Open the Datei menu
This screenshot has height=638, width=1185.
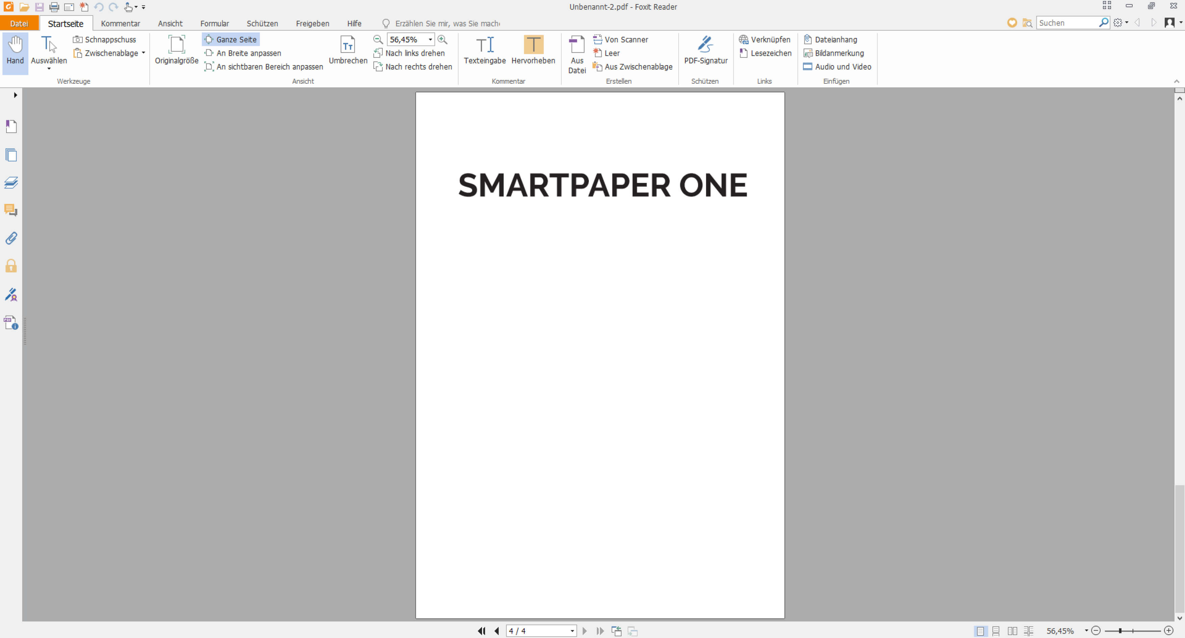coord(19,23)
